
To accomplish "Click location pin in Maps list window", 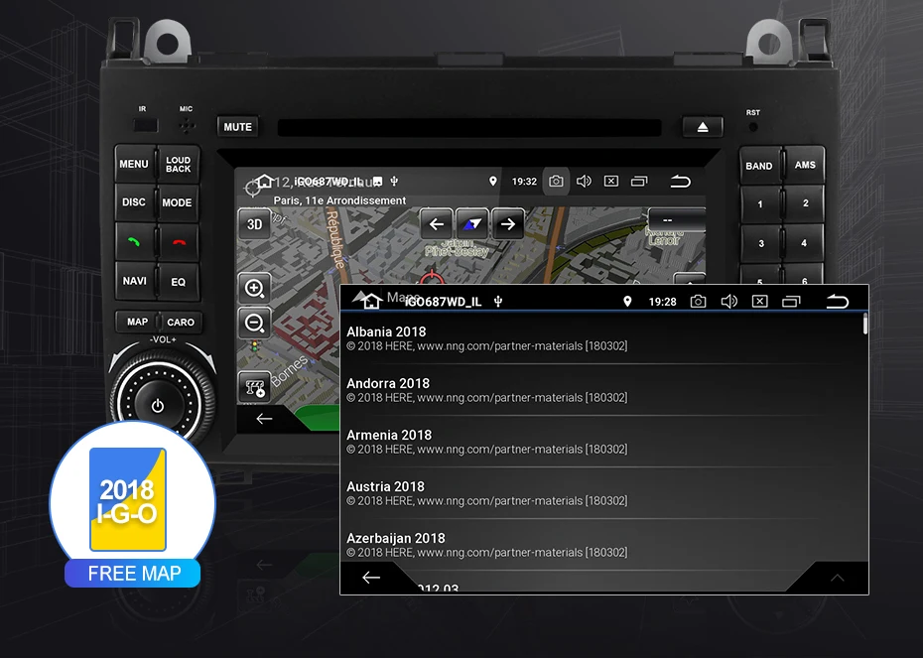I will [x=627, y=302].
